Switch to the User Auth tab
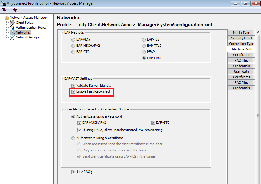This screenshot has height=184, width=261. tap(241, 71)
